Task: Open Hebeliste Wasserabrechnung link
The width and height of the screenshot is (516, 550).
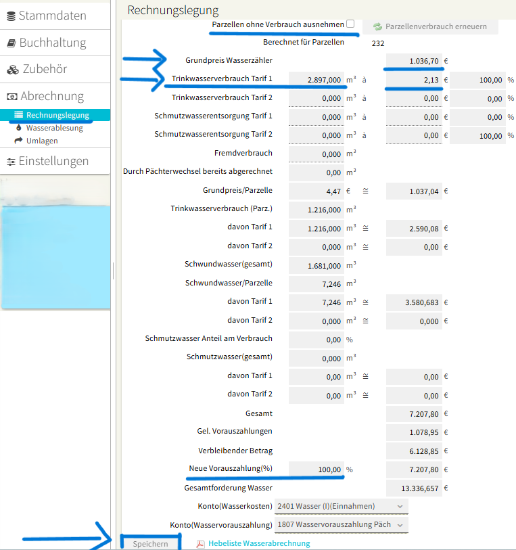Action: coord(259,543)
